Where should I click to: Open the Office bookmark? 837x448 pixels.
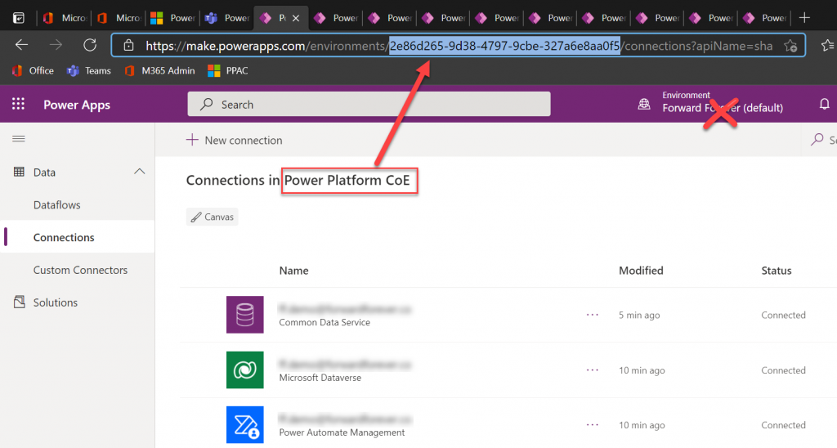click(33, 70)
